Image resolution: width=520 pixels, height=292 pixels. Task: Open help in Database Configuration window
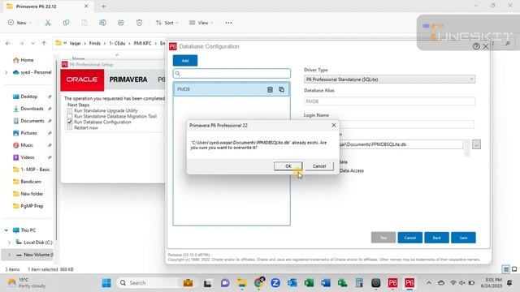[x=476, y=46]
